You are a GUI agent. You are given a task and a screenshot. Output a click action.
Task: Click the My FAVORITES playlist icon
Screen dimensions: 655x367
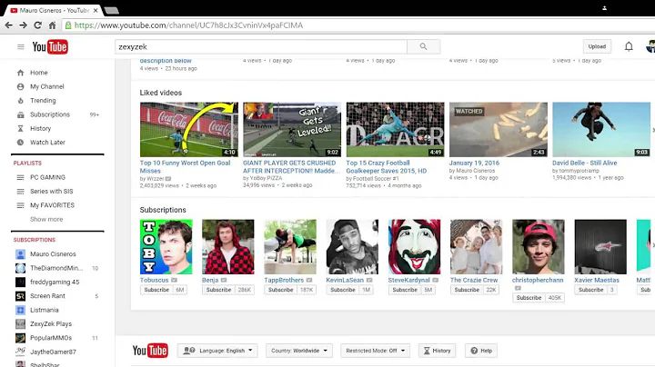pyautogui.click(x=20, y=205)
